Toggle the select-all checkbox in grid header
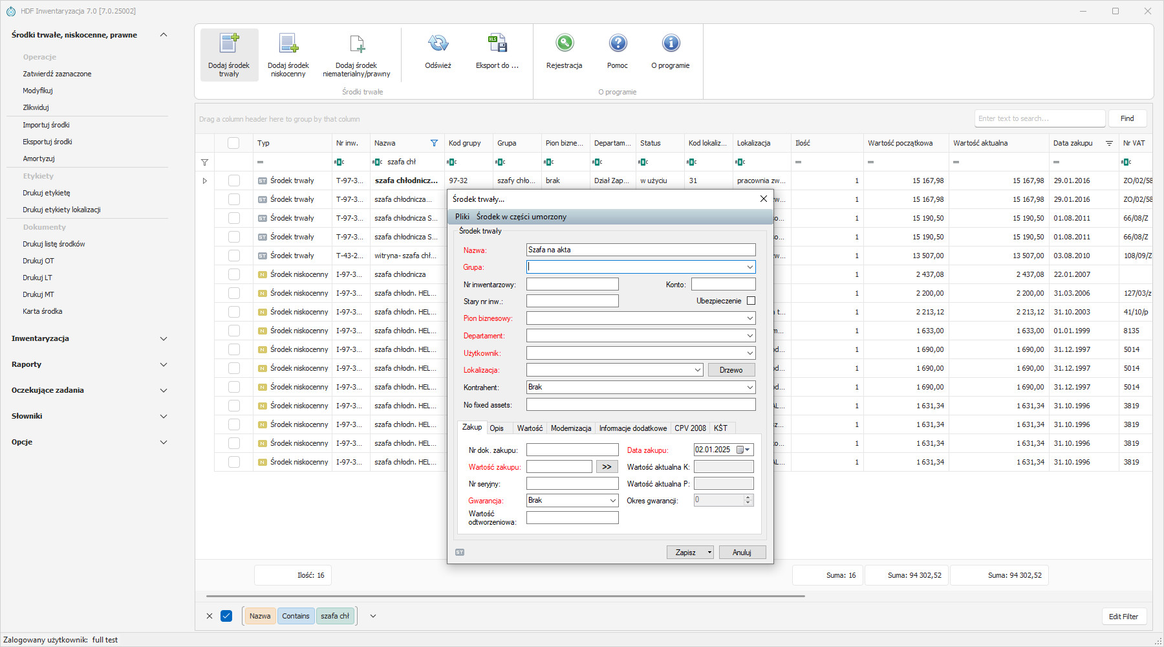 click(x=233, y=143)
